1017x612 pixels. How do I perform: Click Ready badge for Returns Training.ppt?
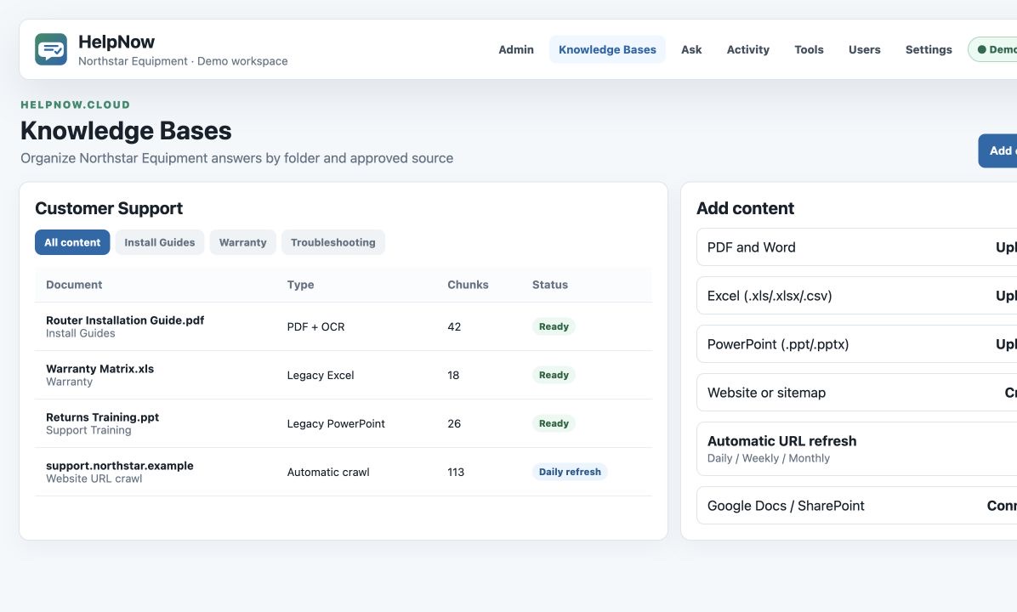pyautogui.click(x=554, y=423)
